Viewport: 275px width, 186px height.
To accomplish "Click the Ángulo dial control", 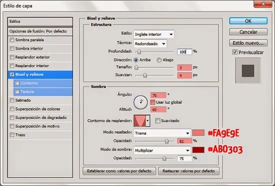I will tap(140, 102).
